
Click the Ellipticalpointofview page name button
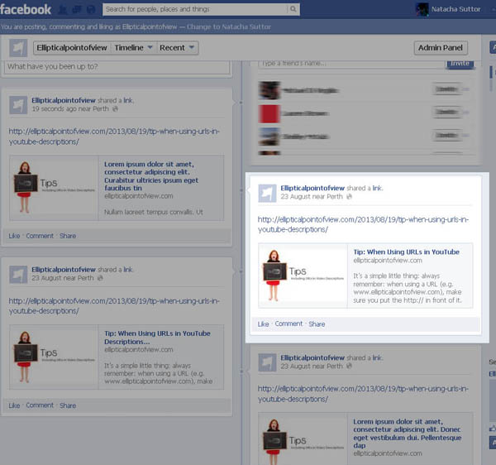tap(72, 48)
